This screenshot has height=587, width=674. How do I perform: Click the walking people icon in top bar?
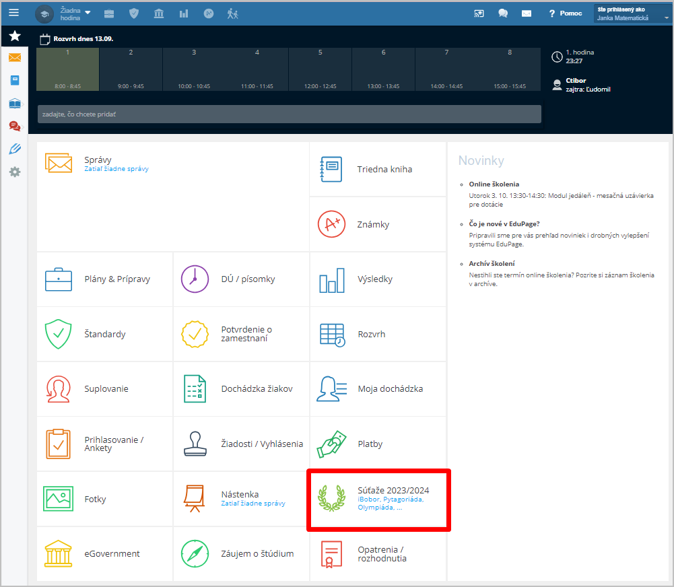233,13
